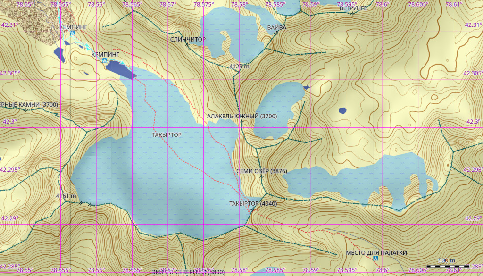Click the АЛАКЕЛЬ ЮЖНЫЙ (3700) pass marker

pyautogui.click(x=241, y=122)
